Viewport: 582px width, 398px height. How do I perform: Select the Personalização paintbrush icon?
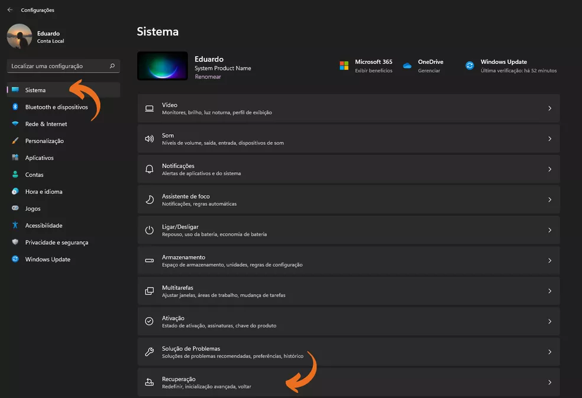tap(15, 141)
